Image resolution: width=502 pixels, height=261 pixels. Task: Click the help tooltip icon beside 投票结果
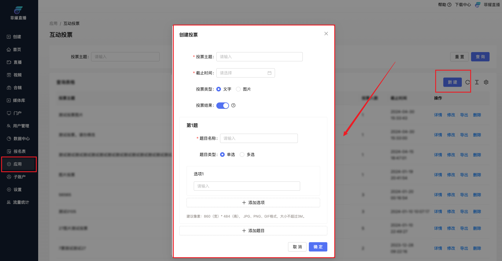pos(233,105)
